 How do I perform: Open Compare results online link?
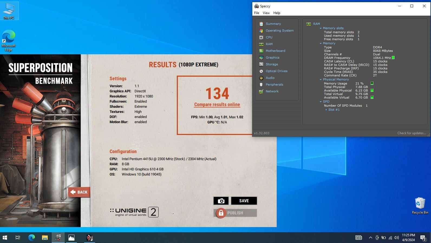coord(217,104)
